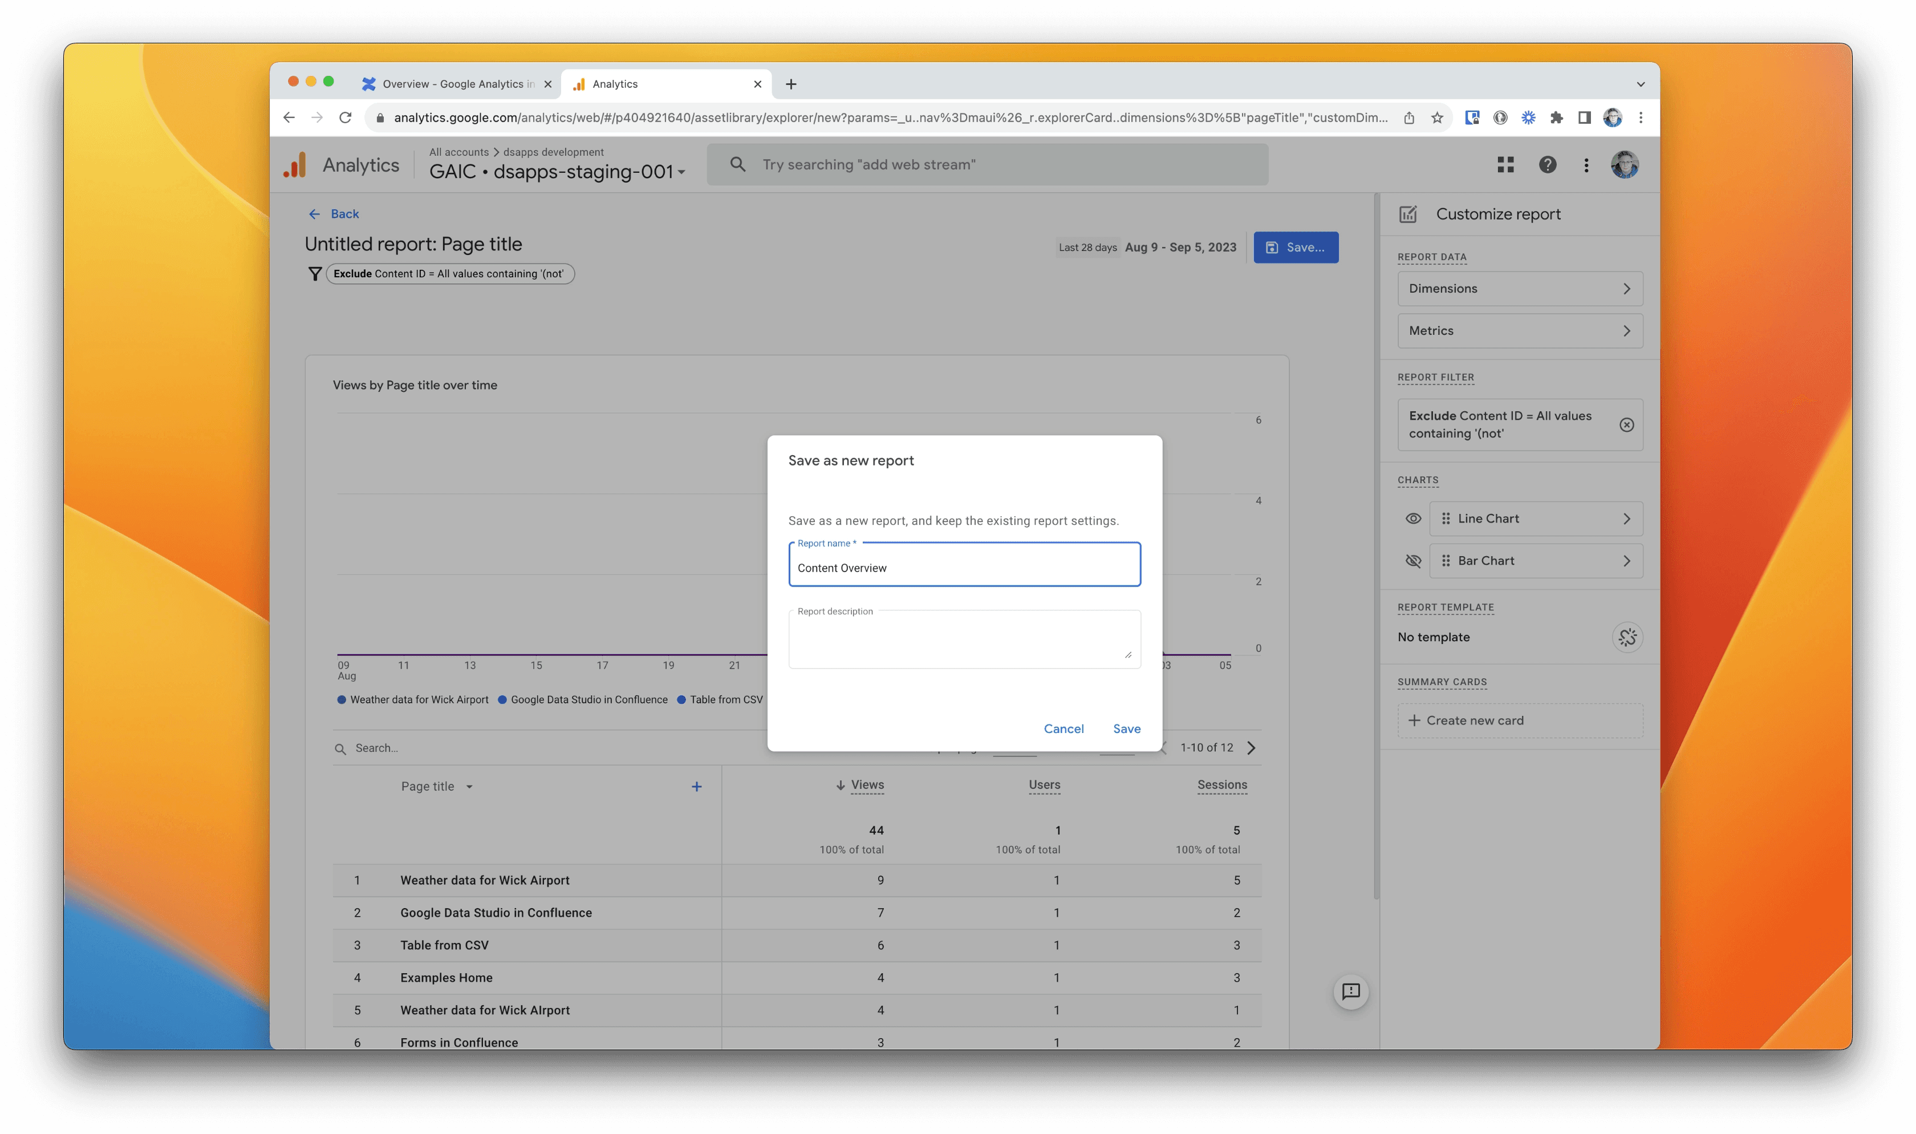1916x1134 pixels.
Task: Click the Weather data for Wick Airport legend item
Action: click(412, 699)
